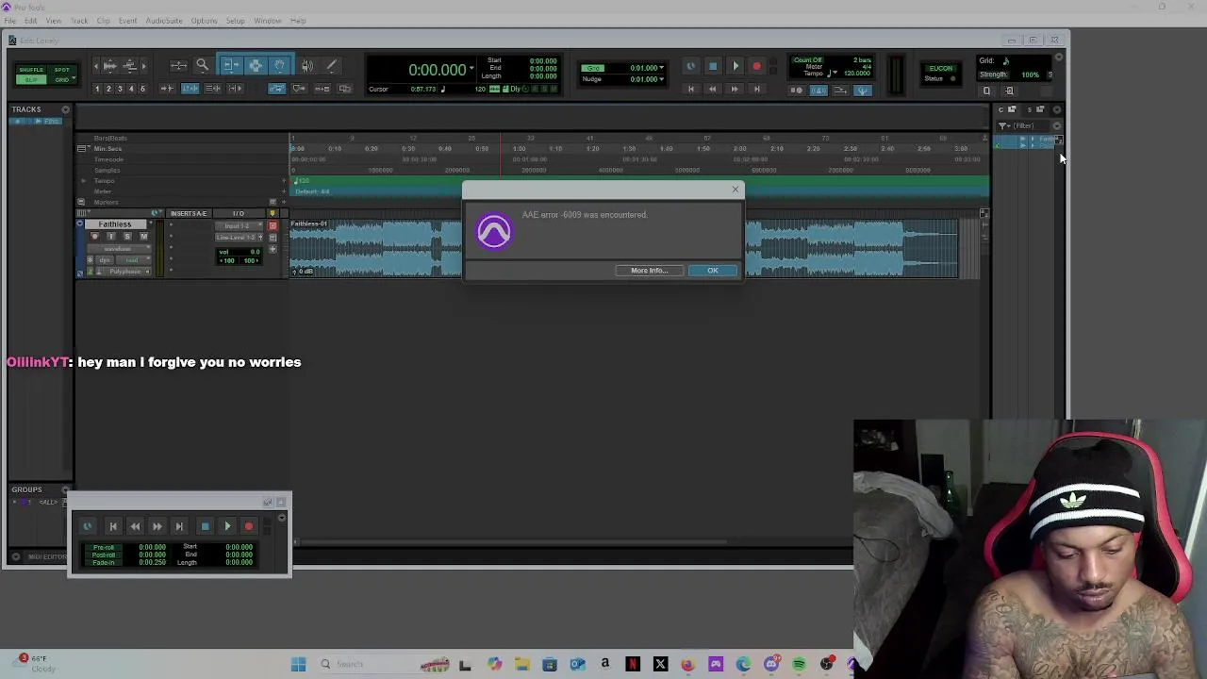Open Grid value dropdown
The width and height of the screenshot is (1207, 679).
coord(661,68)
